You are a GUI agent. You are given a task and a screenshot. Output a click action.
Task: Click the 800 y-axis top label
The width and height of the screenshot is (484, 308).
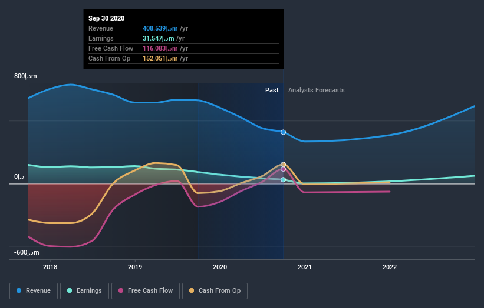(25, 76)
